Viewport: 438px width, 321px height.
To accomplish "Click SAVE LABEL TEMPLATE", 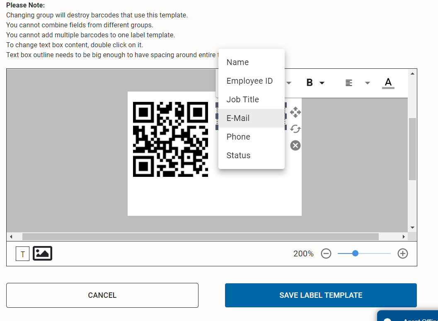I will coord(321,295).
